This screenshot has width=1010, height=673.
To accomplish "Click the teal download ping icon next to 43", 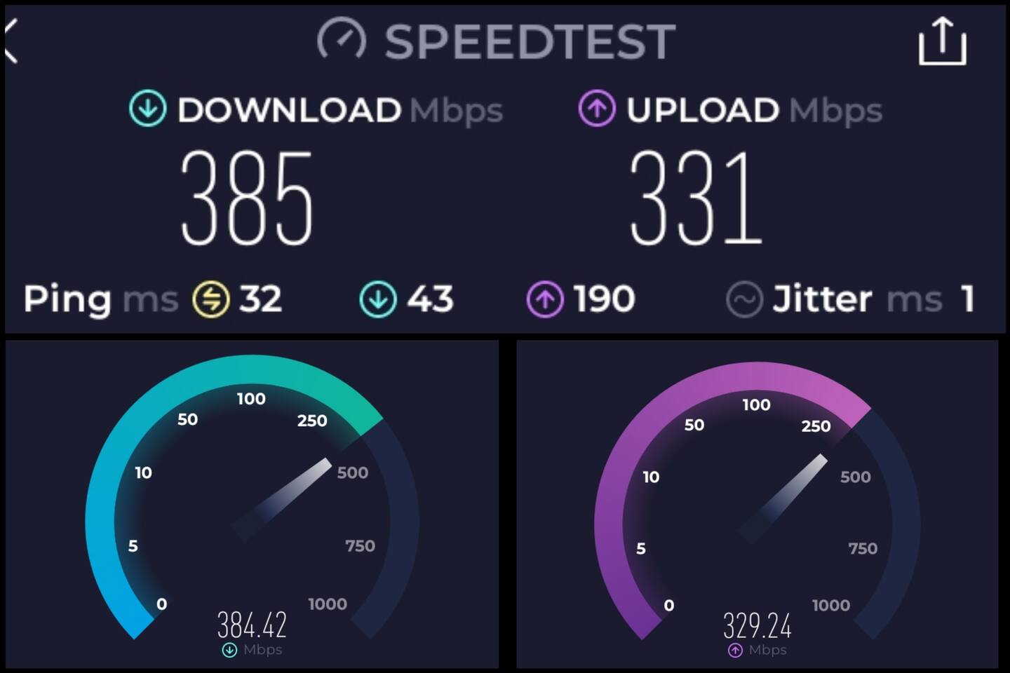I will (x=378, y=299).
